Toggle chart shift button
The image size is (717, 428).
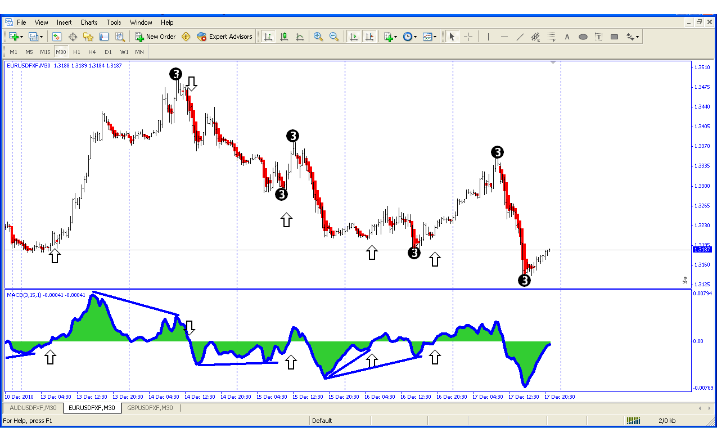pos(369,37)
